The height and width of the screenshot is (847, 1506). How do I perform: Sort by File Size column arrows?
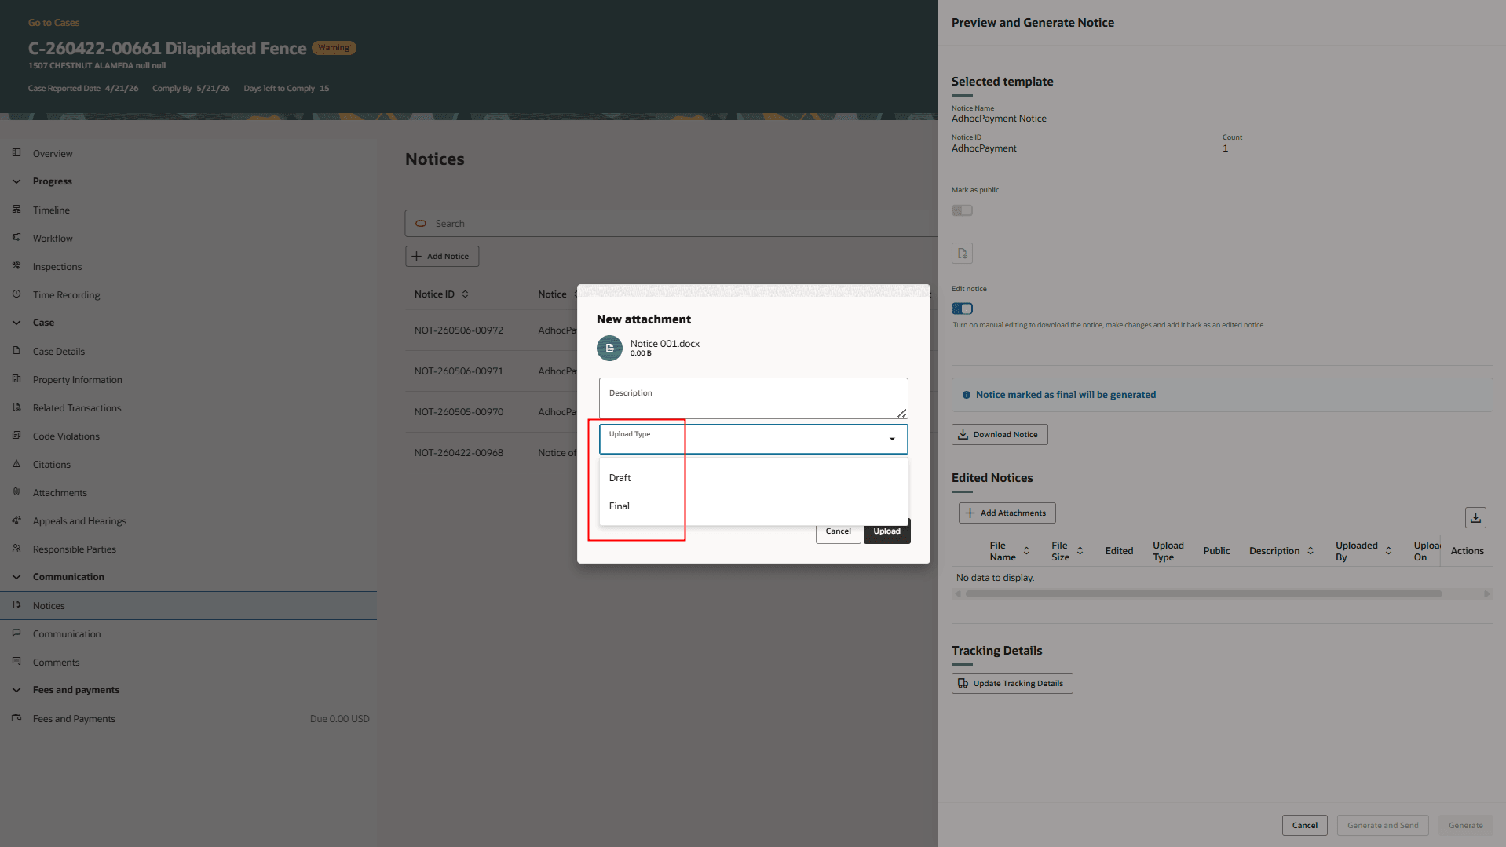pos(1080,550)
